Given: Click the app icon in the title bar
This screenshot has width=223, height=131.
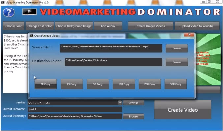Looking at the screenshot, I should (x=3, y=2).
